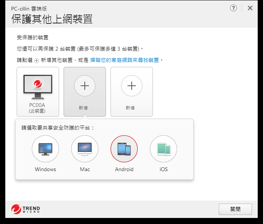Close the window with the X button
Image resolution: width=263 pixels, height=224 pixels.
pos(250,8)
